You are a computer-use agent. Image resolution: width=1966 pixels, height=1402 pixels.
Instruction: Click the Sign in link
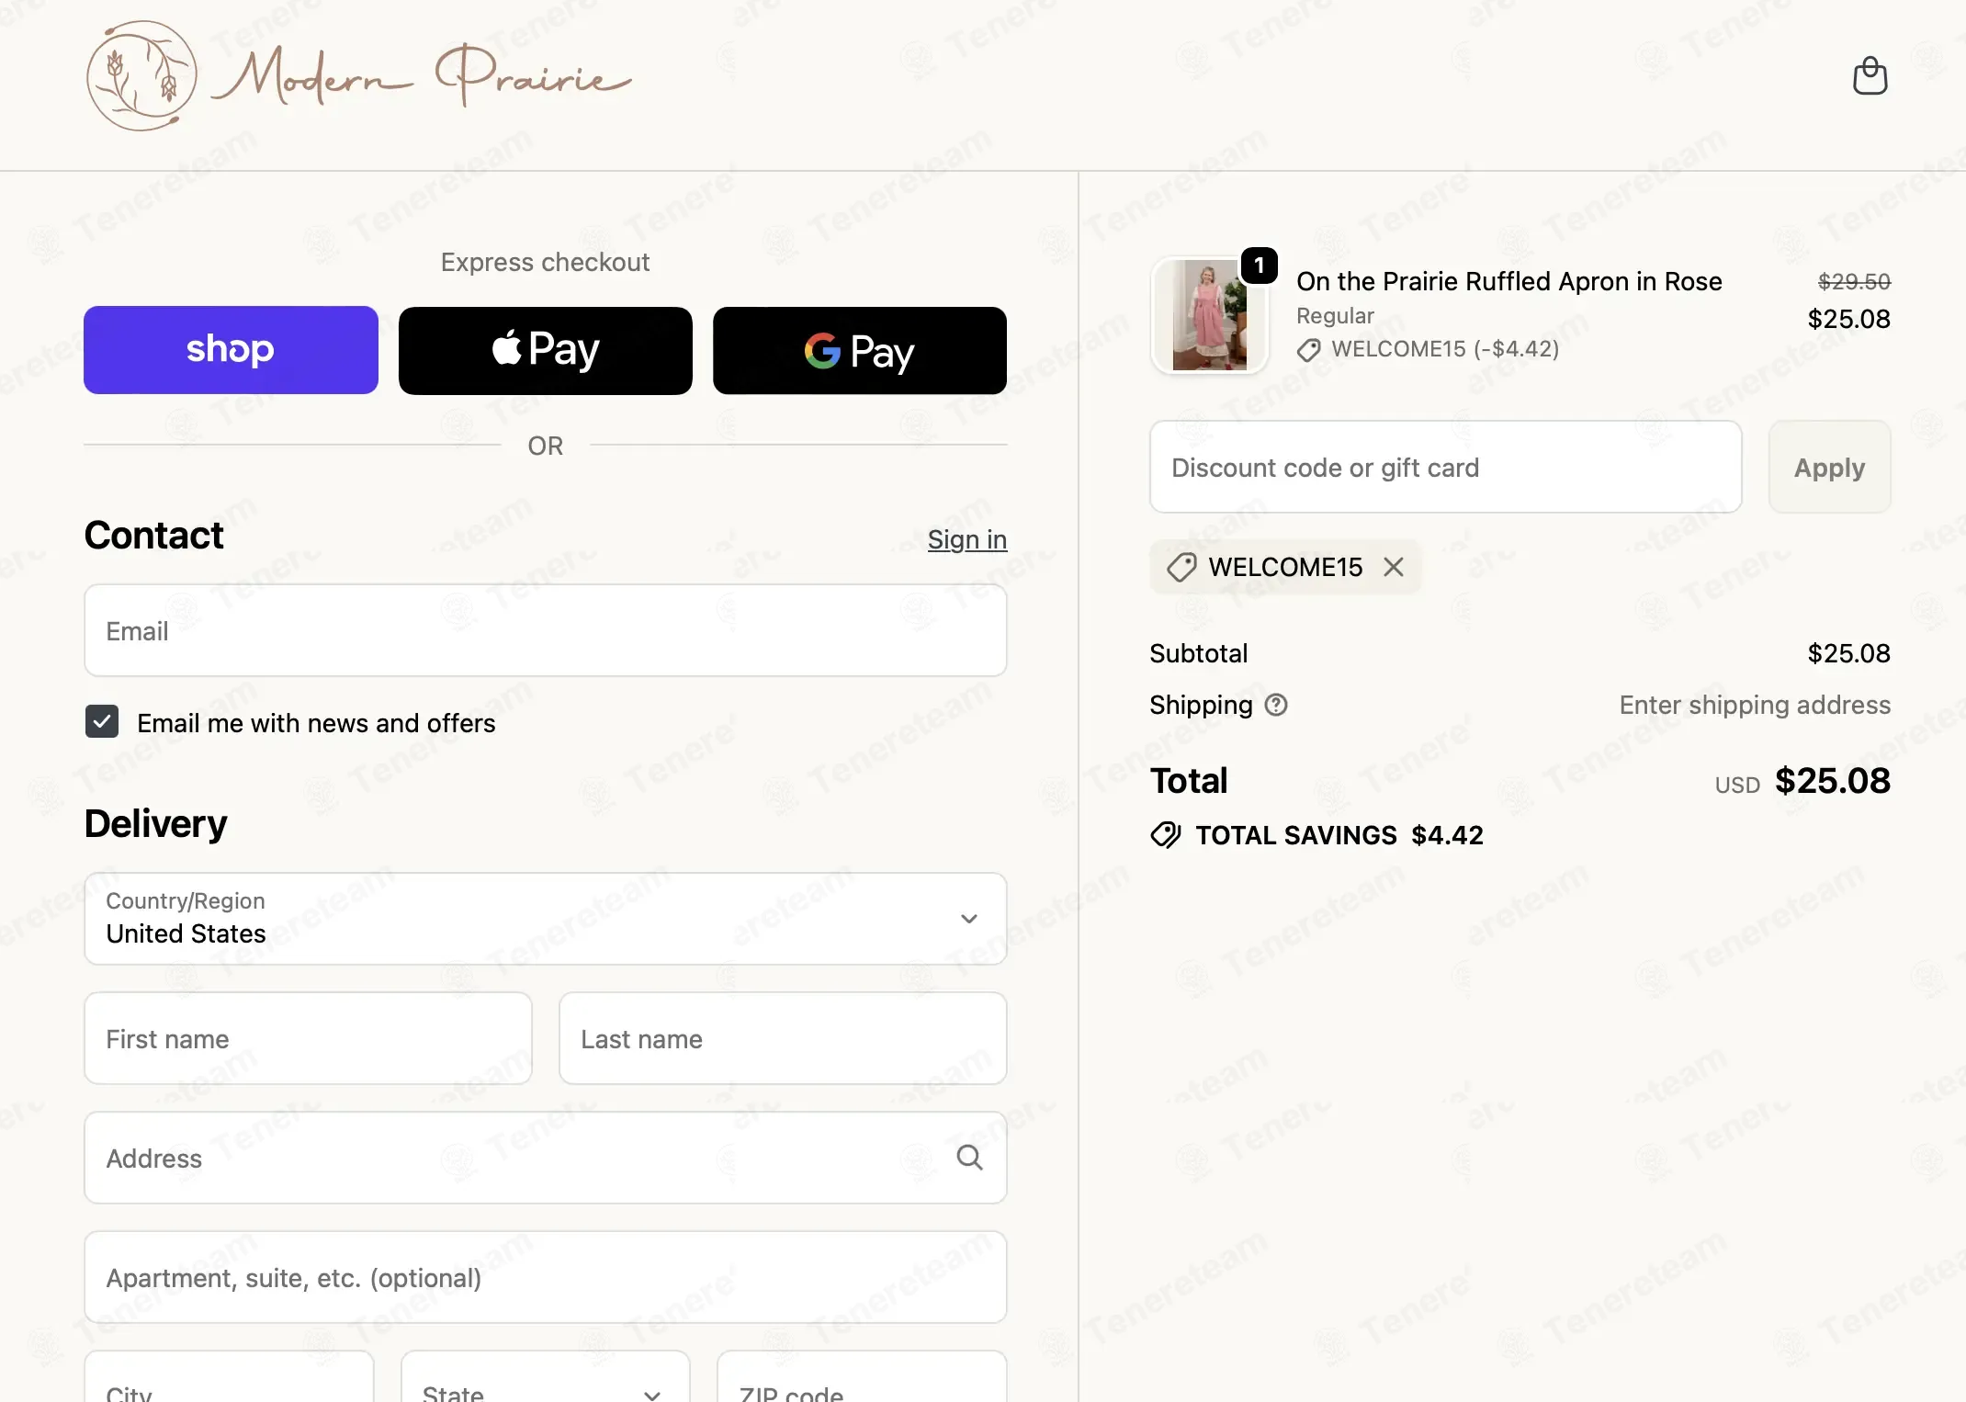tap(967, 539)
